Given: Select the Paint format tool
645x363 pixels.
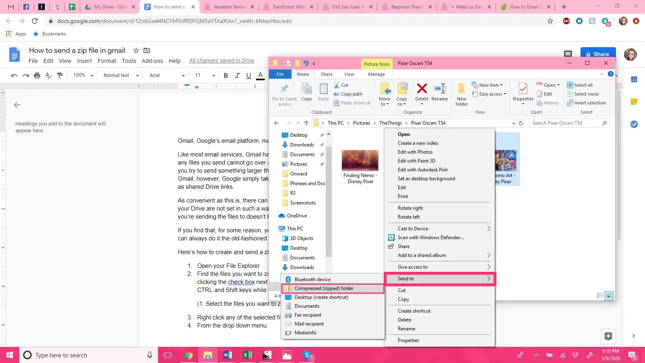Looking at the screenshot, I should pos(60,75).
